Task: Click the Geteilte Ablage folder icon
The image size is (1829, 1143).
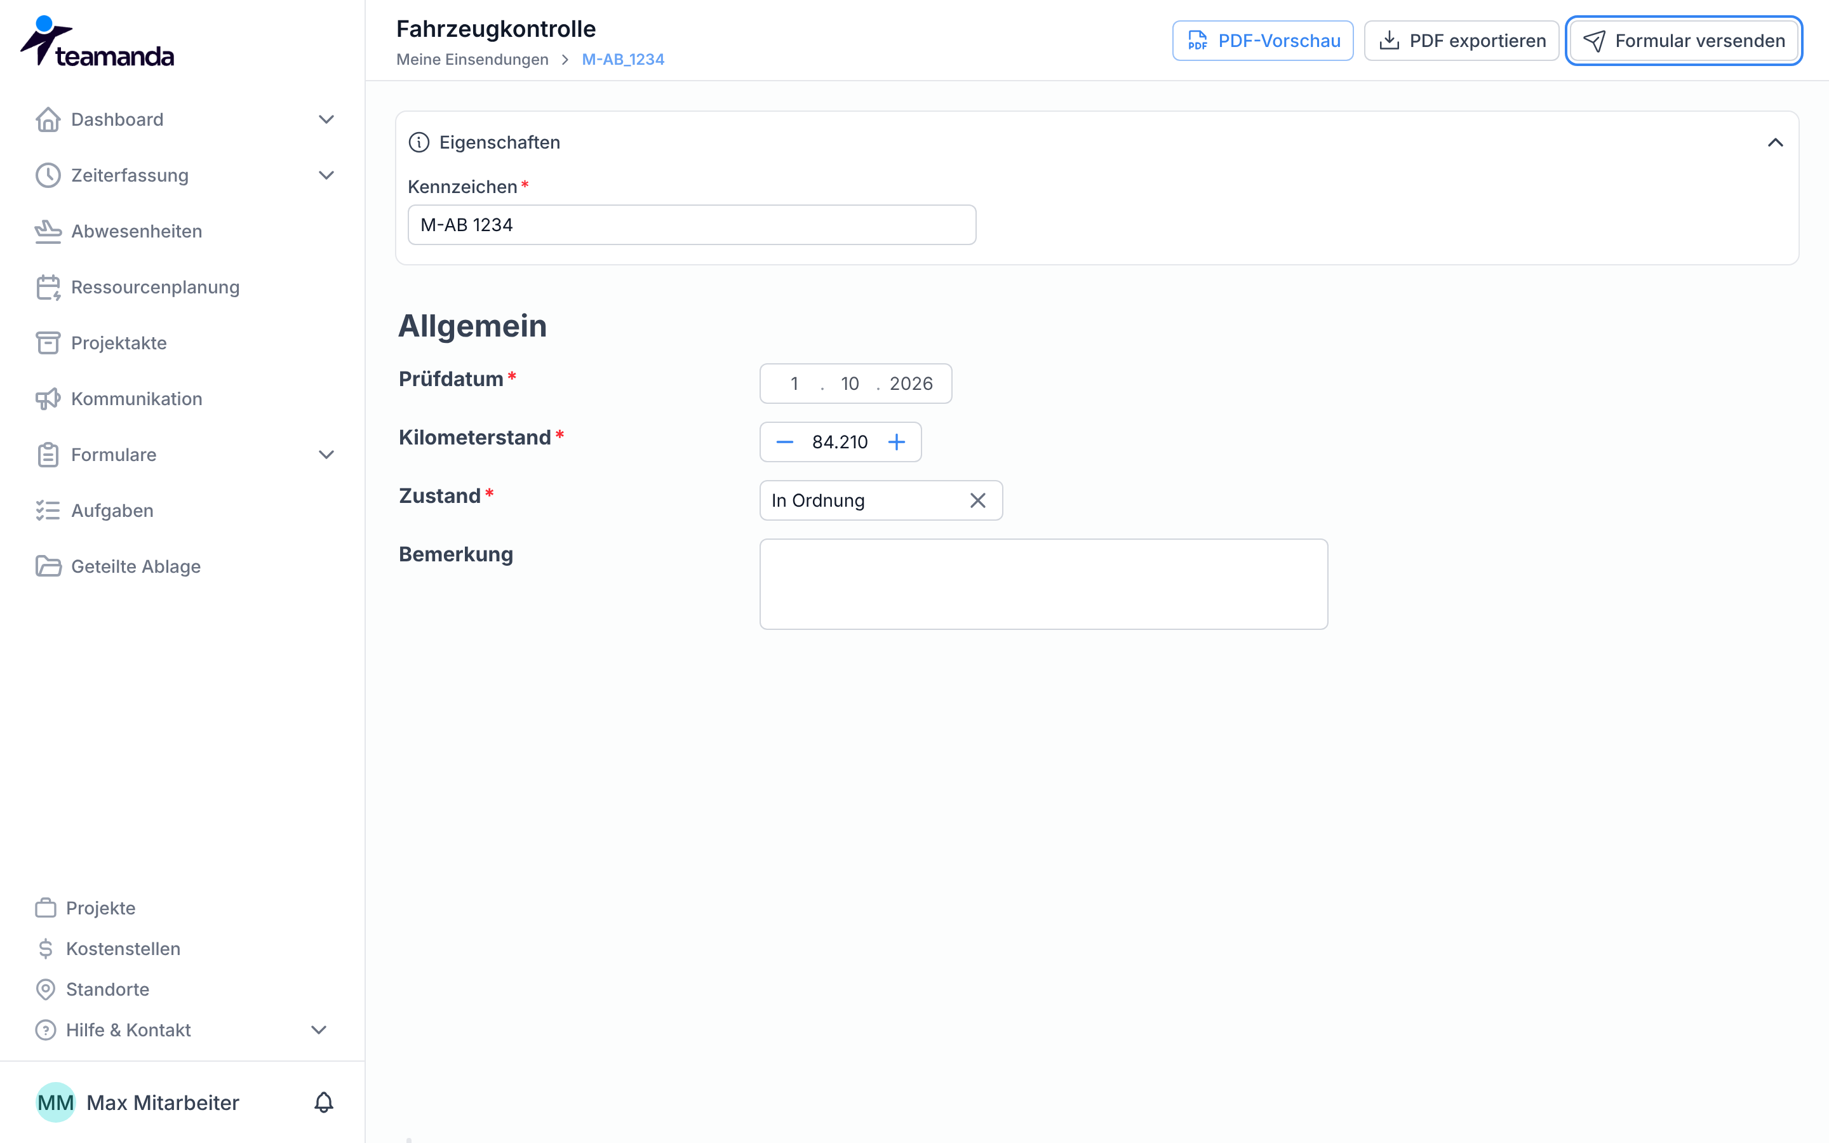Action: (48, 567)
